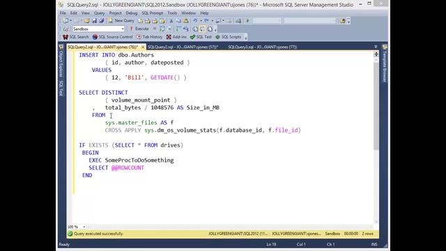Click 'Query executed successfully.' status message

click(98, 234)
